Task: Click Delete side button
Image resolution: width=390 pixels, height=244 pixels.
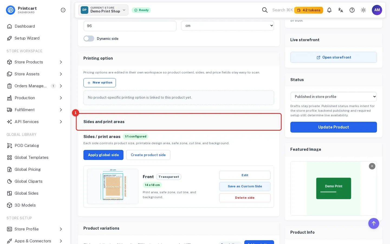Action: coord(245,198)
